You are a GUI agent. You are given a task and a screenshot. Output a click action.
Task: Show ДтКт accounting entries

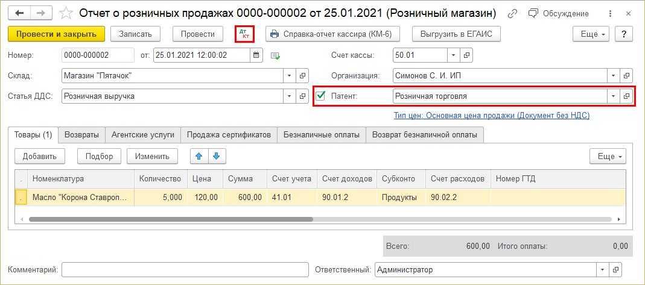point(244,34)
